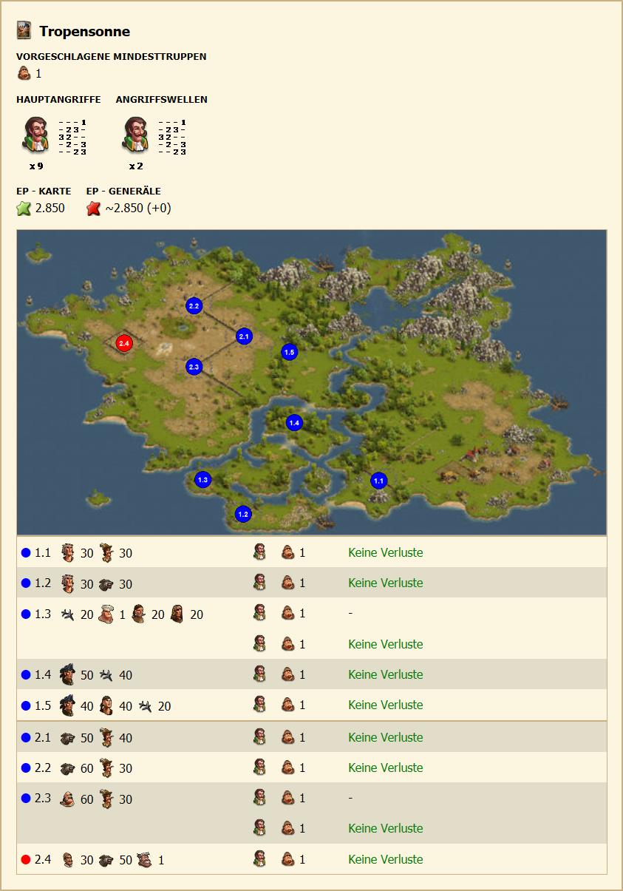This screenshot has width=623, height=891.
Task: Click camp marker 1.2 on southern peninsula
Action: [242, 513]
